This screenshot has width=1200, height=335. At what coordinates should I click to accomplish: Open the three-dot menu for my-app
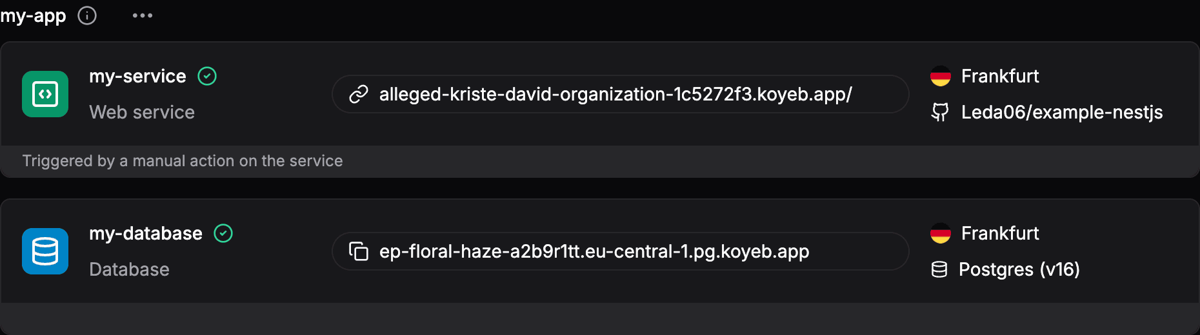(x=143, y=15)
